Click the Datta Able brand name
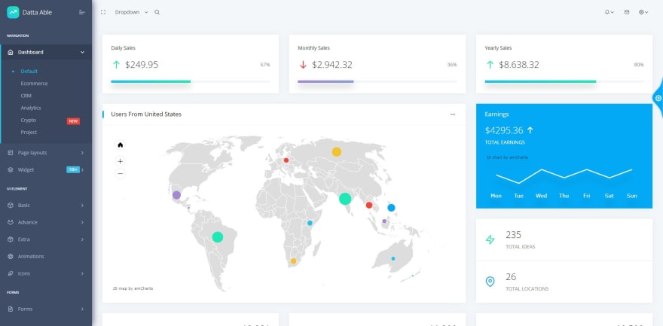The height and width of the screenshot is (326, 663). pyautogui.click(x=37, y=13)
